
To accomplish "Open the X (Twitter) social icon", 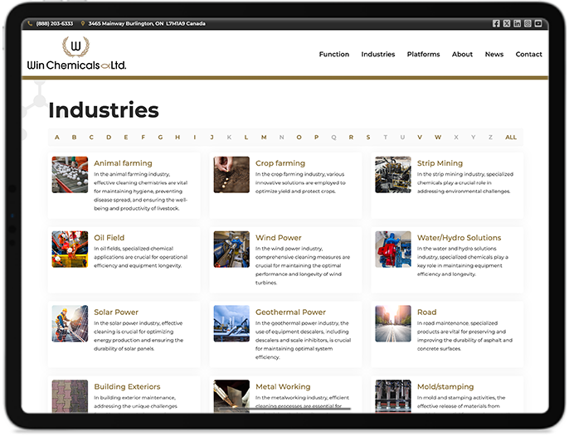I will (x=508, y=23).
